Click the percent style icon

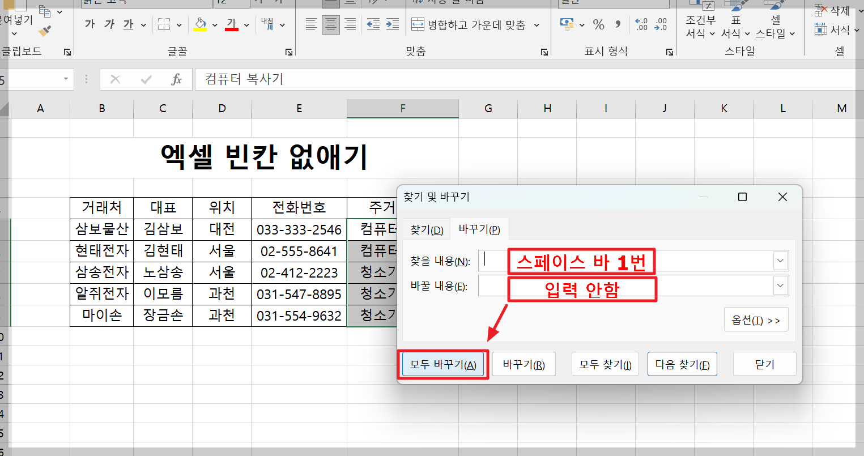[x=598, y=24]
